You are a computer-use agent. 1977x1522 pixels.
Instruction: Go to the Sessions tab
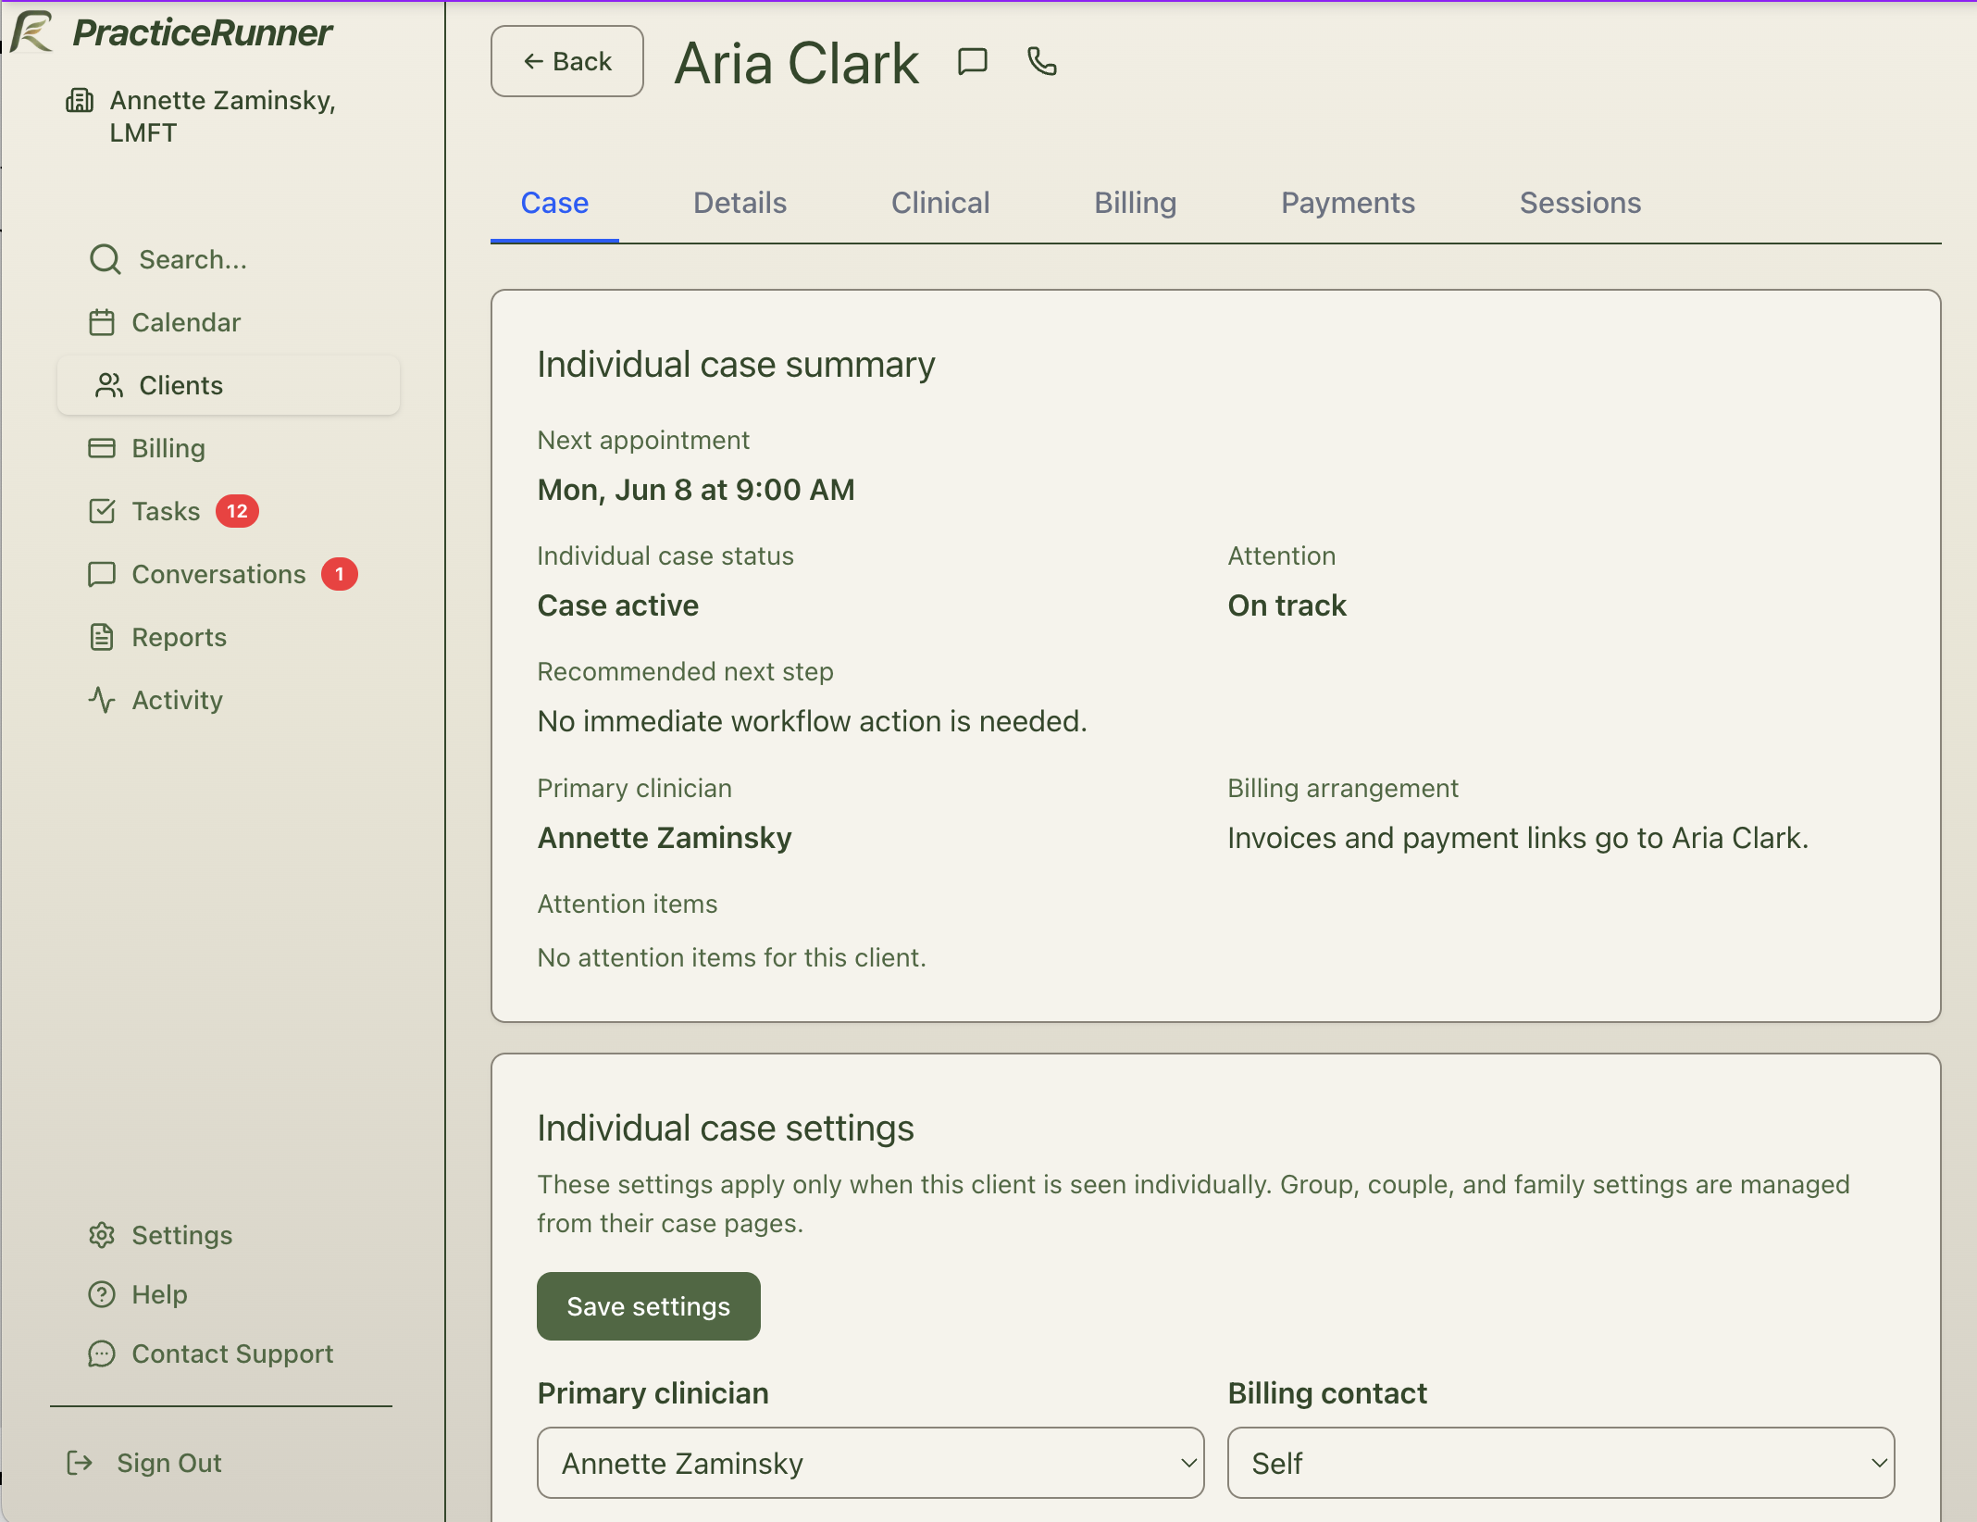coord(1580,203)
